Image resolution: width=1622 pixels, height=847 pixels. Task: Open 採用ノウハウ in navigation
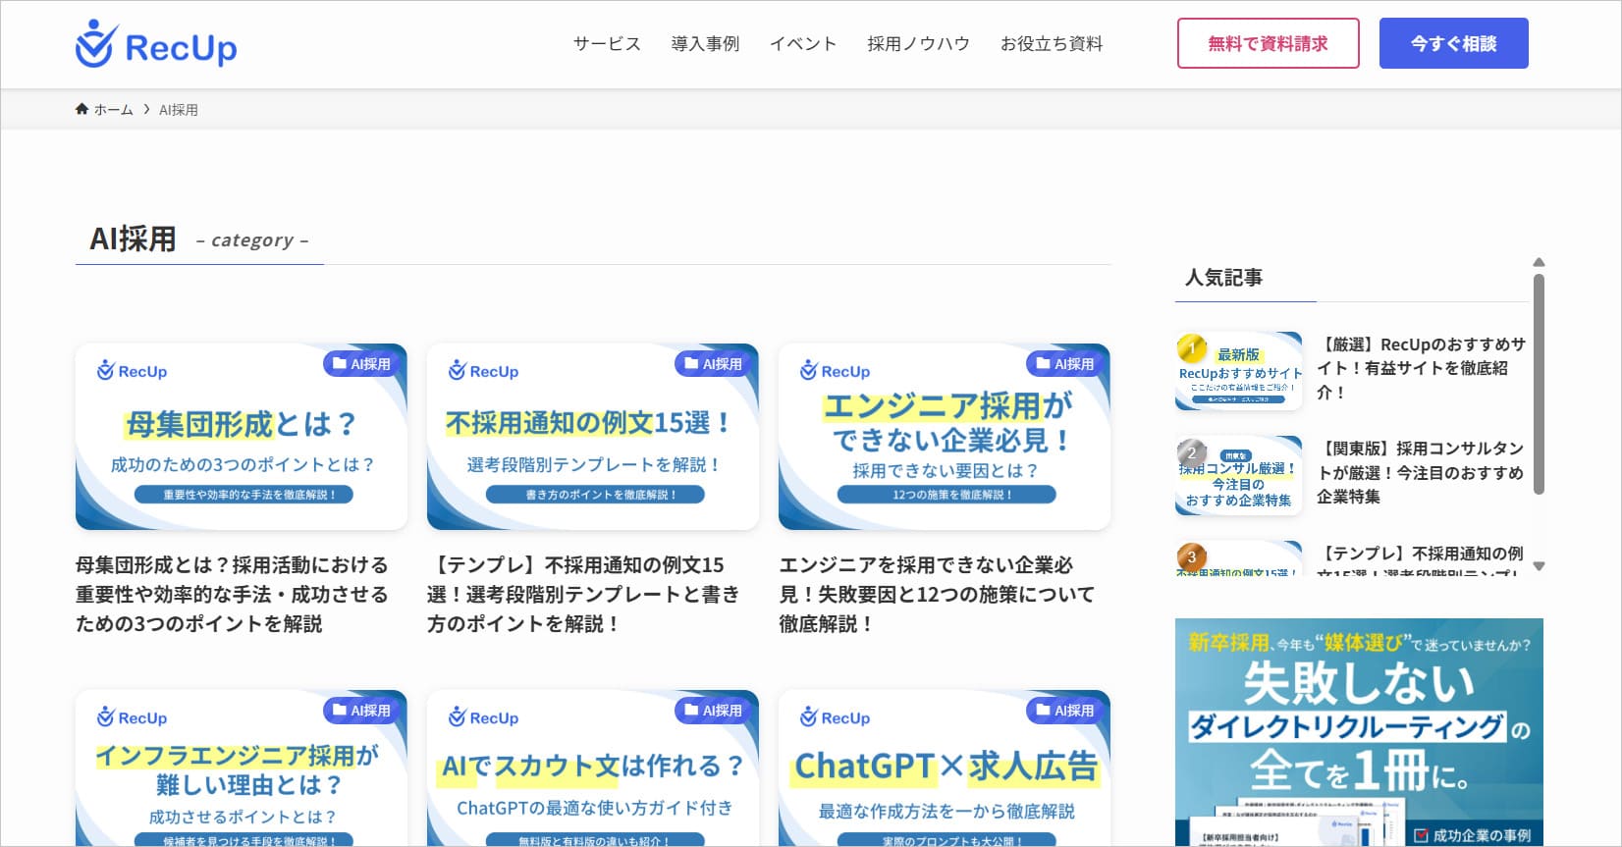[918, 44]
